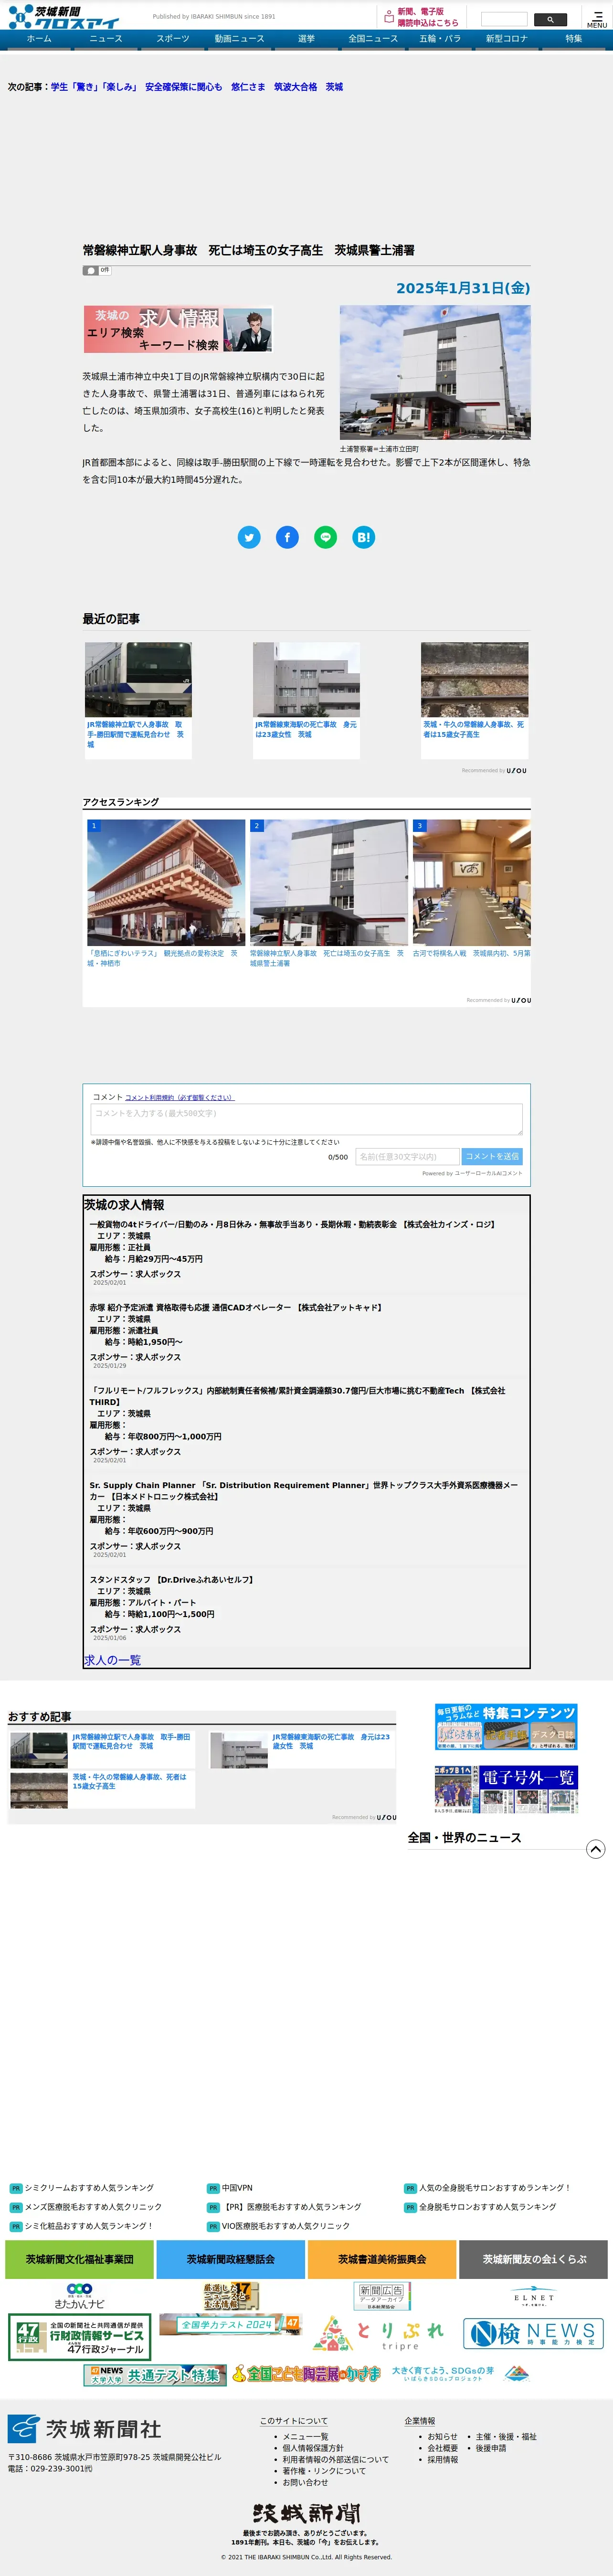
Task: Open next article 筑波大合格 茨城
Action: 308,87
